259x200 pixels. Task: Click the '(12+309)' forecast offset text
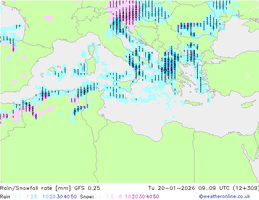[246, 188]
